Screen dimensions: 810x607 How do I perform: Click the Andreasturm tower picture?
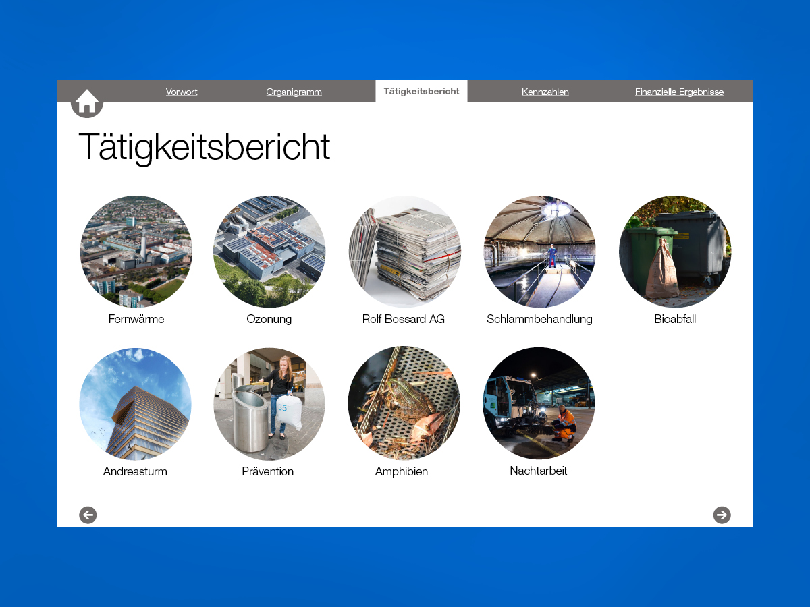[135, 403]
